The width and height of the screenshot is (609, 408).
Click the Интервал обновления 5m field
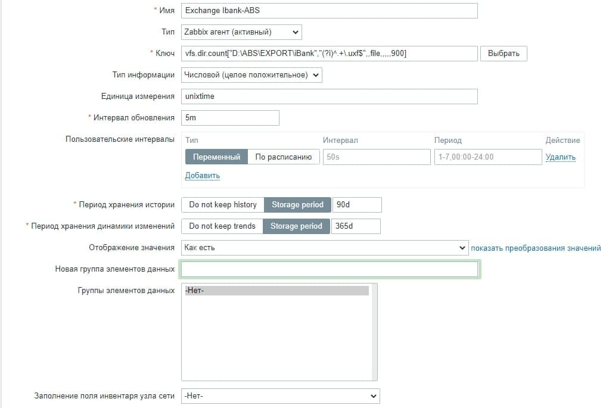point(230,118)
